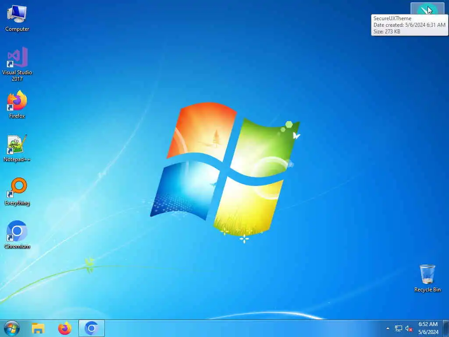This screenshot has height=337, width=449.
Task: Open the clock showing 6:52 AM
Action: [428, 328]
